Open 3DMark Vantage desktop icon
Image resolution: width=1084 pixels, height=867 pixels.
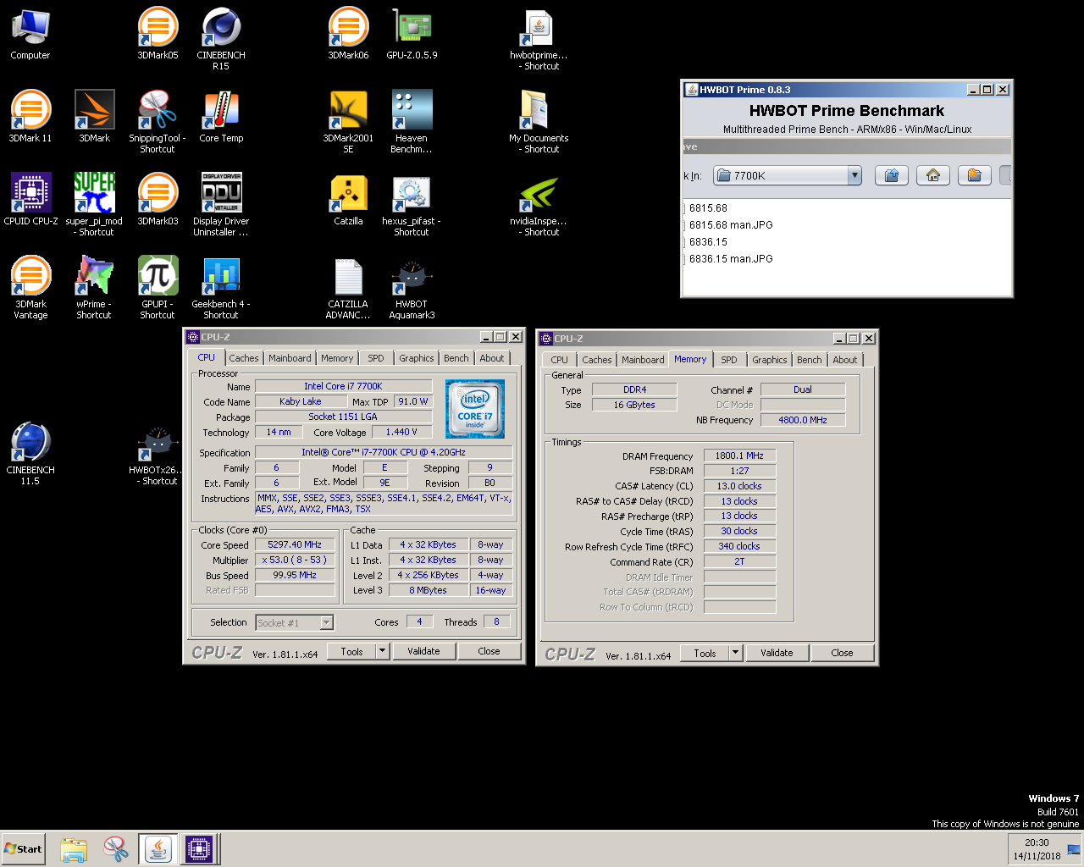(x=30, y=288)
